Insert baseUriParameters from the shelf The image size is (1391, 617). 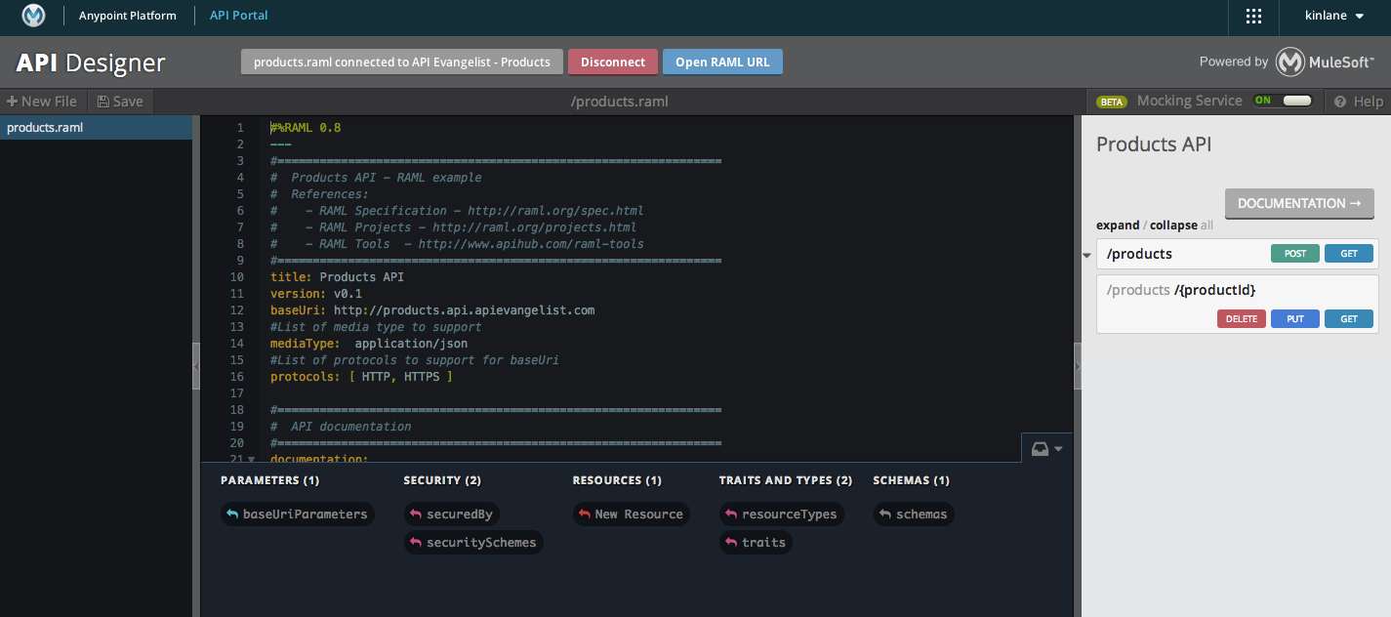pyautogui.click(x=297, y=514)
